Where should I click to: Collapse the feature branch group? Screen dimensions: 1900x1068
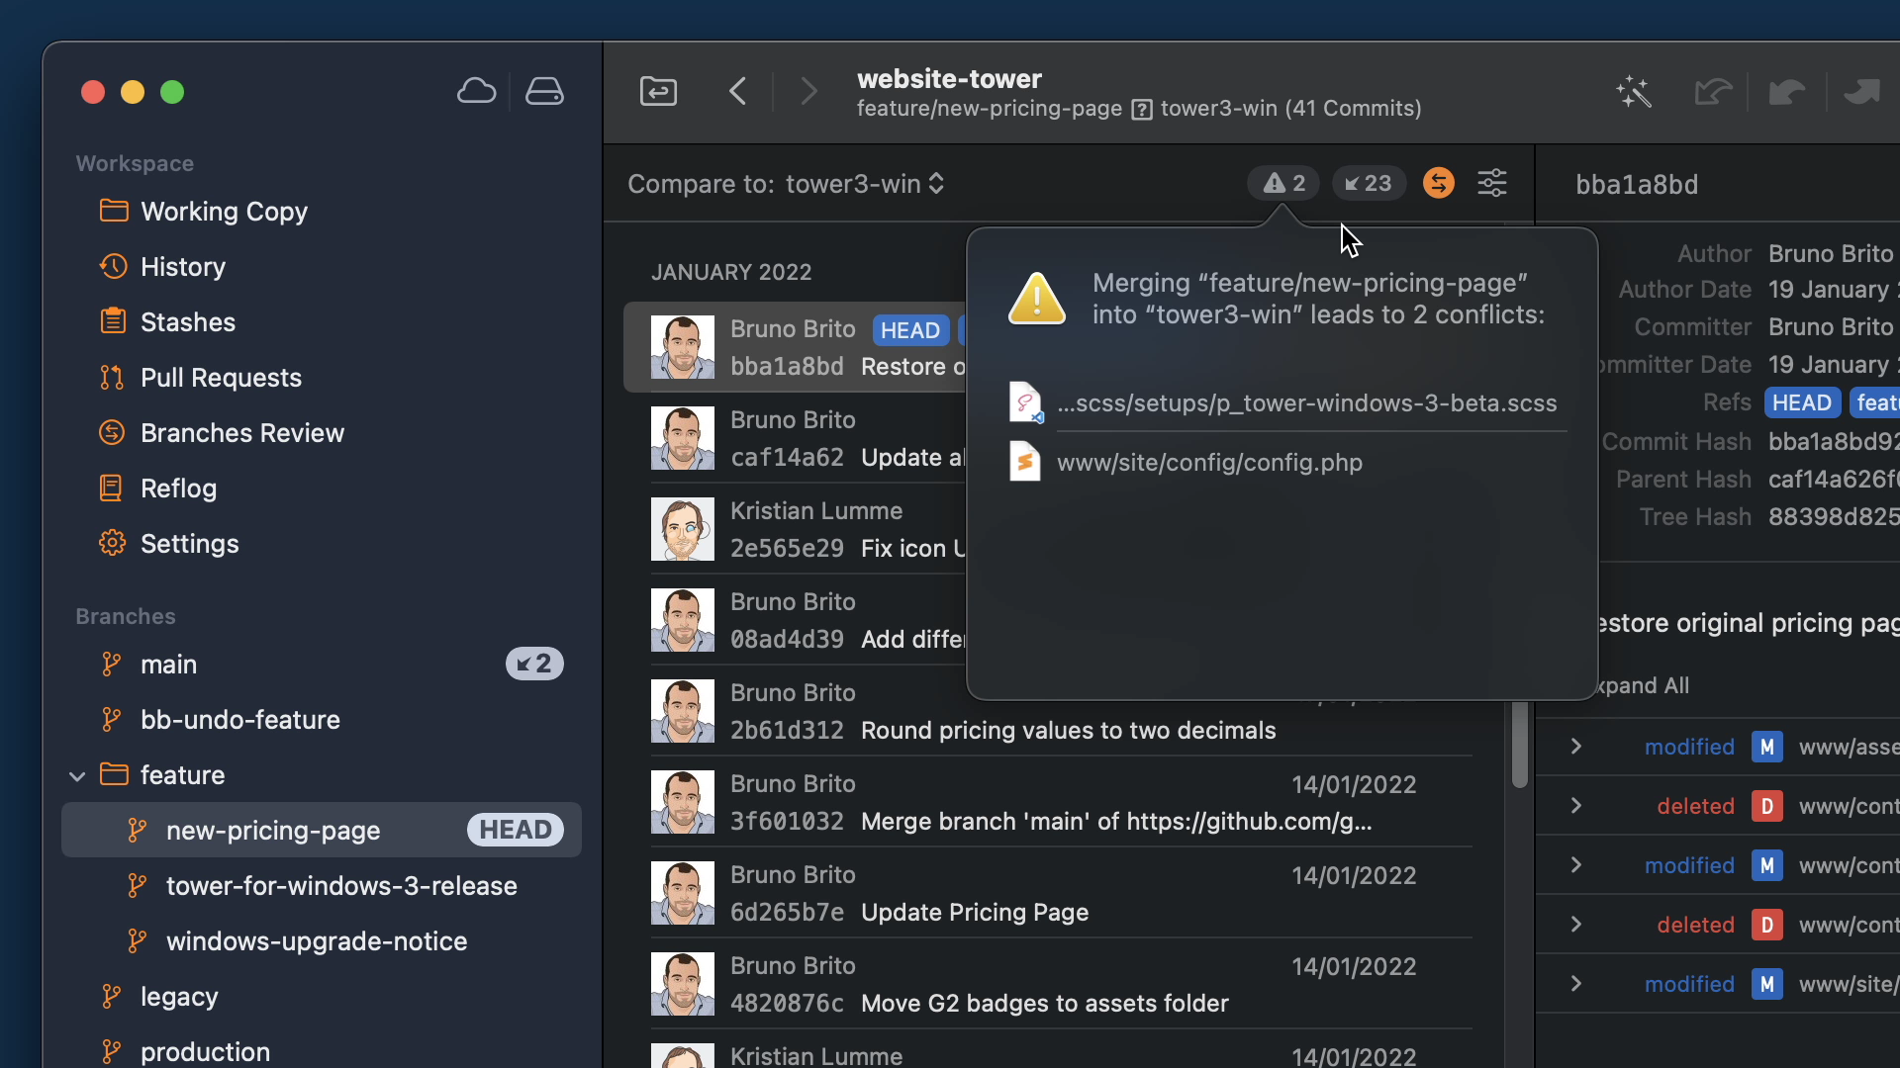[78, 775]
